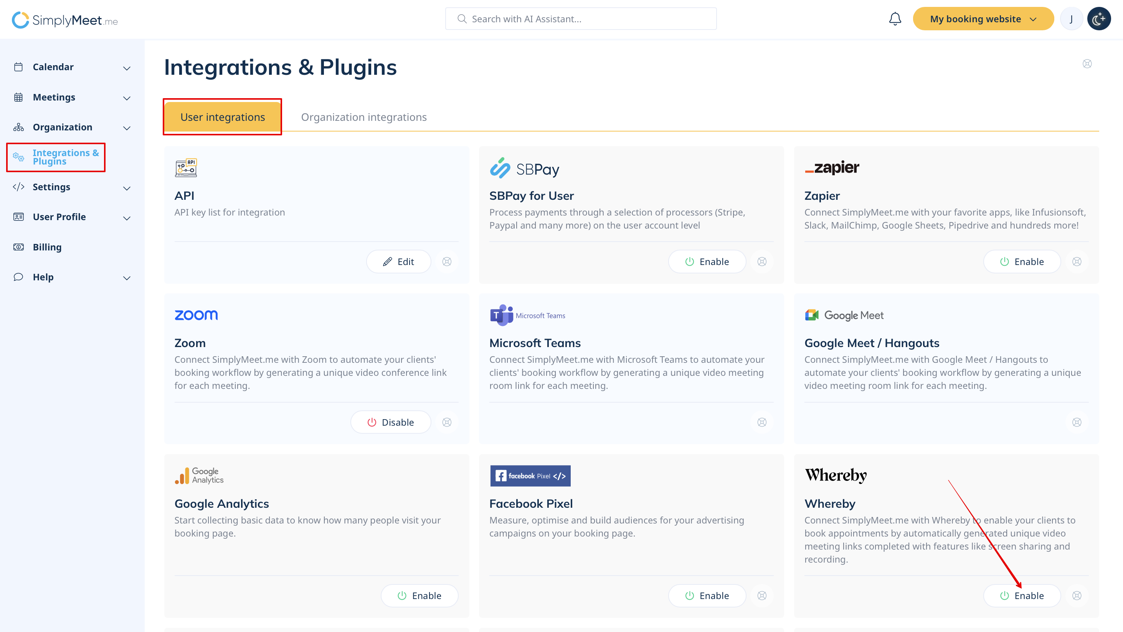Disable the Zoom integration
Screen dimensions: 1123x632
[391, 422]
